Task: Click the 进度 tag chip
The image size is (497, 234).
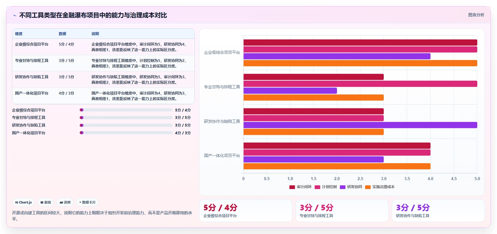Action: pyautogui.click(x=65, y=202)
